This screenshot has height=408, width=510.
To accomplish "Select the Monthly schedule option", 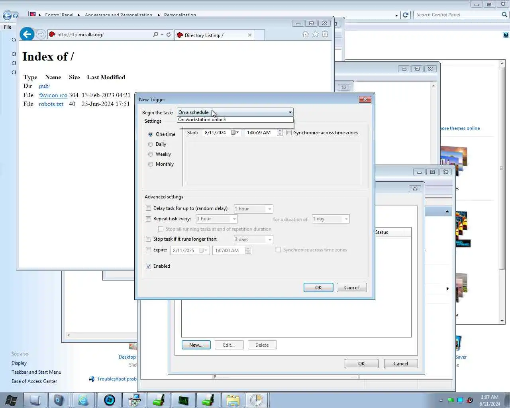I will coord(151,164).
